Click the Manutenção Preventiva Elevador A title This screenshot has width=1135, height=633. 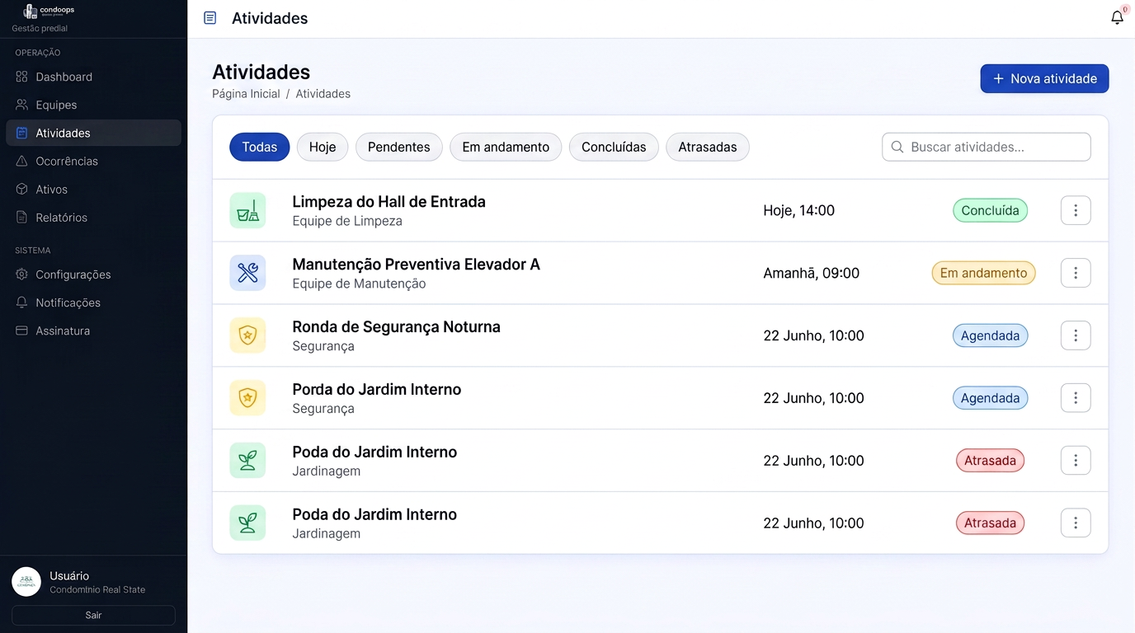417,265
